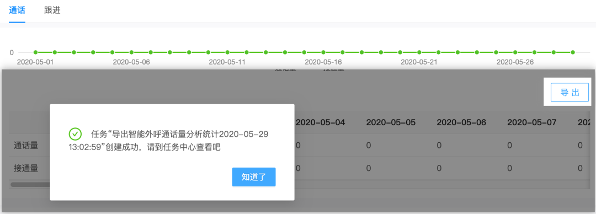596x214 pixels.
Task: Click the 2020-05-07 column header
Action: tap(532, 122)
